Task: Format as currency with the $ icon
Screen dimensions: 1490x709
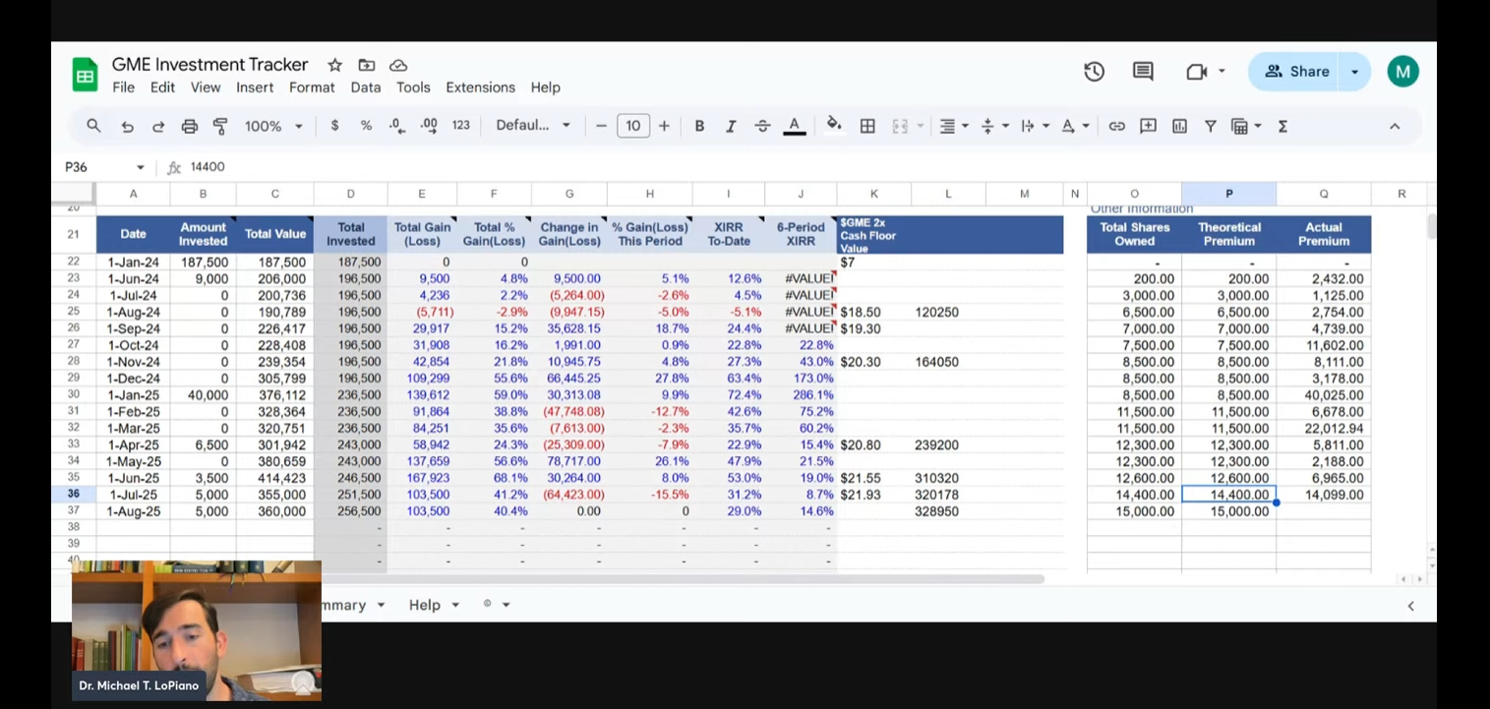Action: click(x=335, y=126)
